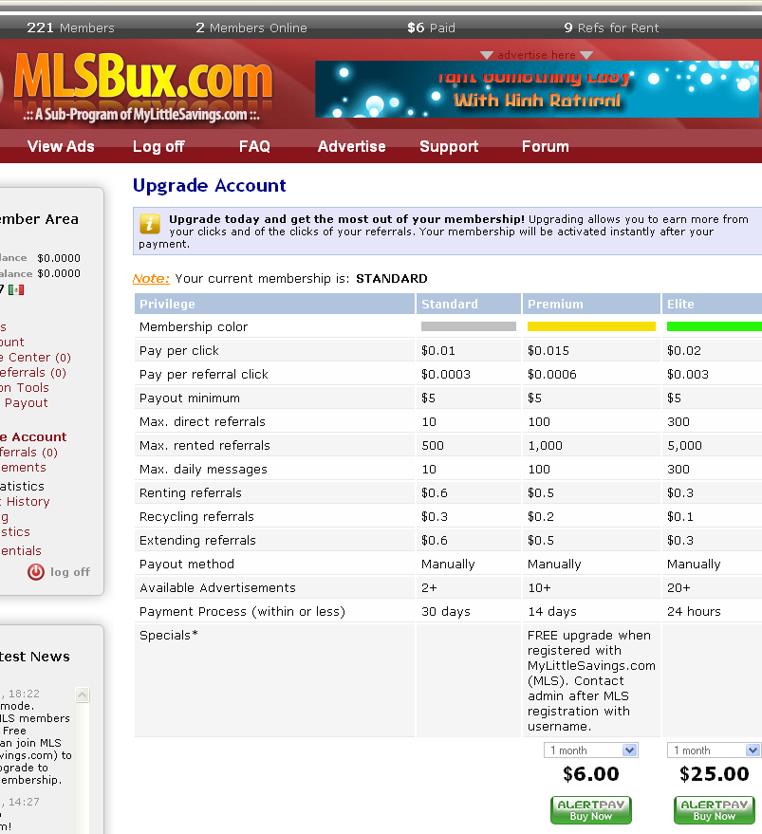
Task: Click the yellow info icon in upgrade notice
Action: [x=150, y=224]
